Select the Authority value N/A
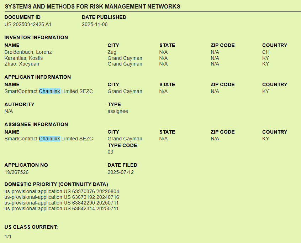Screen dimensions: 301x243 (x=9, y=111)
